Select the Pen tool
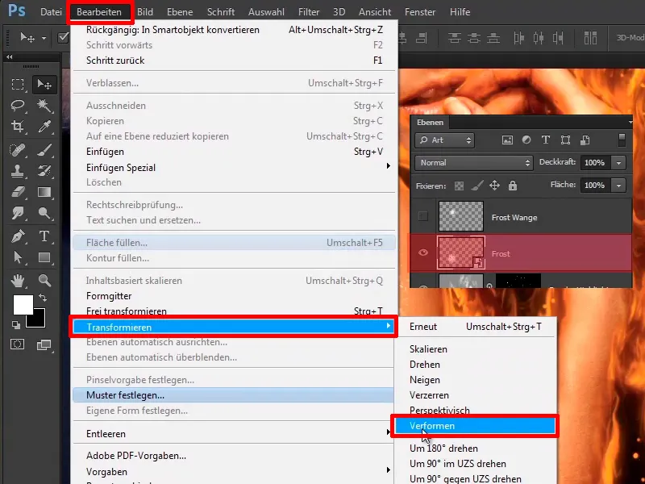This screenshot has width=645, height=484. [x=17, y=236]
